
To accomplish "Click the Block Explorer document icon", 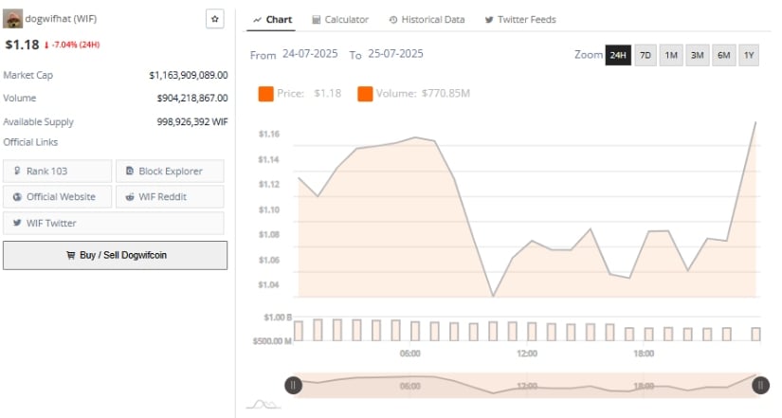I will pos(130,172).
